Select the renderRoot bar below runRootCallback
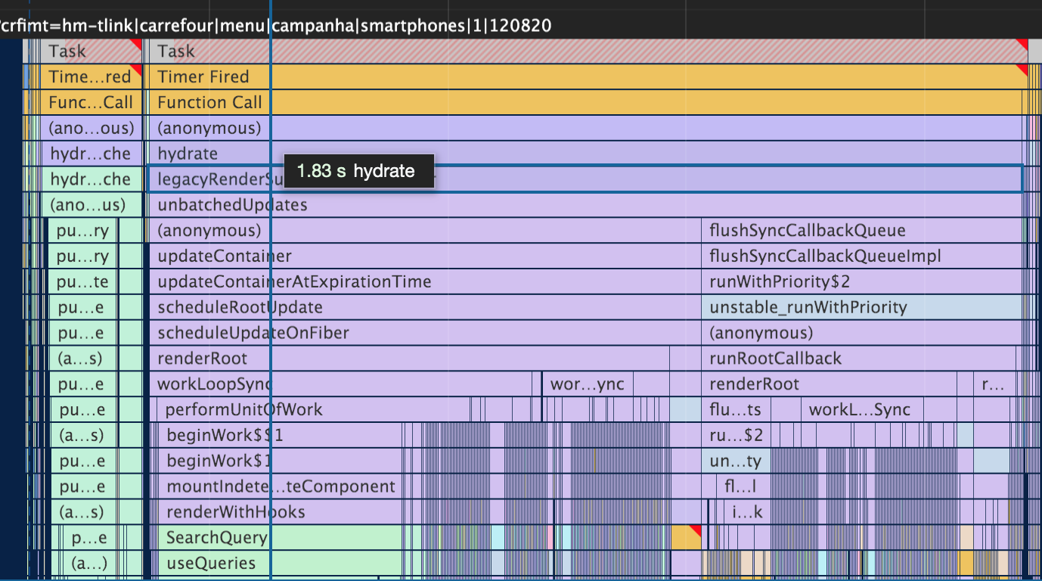 click(830, 385)
